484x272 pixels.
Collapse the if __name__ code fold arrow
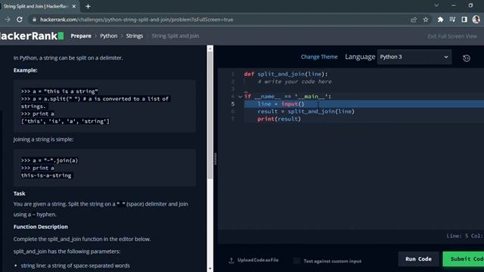point(240,97)
